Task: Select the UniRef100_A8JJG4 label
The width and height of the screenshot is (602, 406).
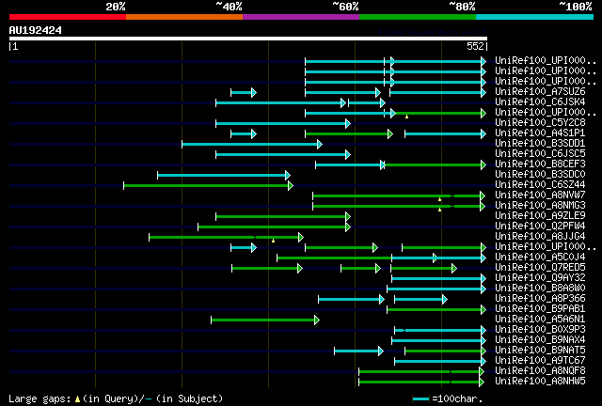Action: 540,237
